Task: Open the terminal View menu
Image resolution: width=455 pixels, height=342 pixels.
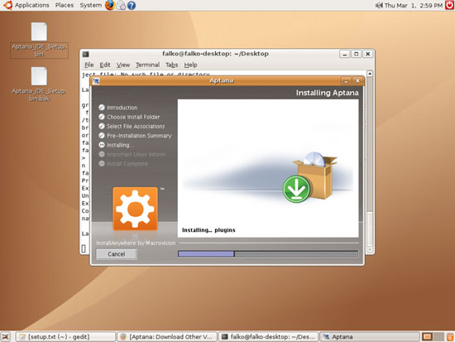Action: (x=123, y=65)
